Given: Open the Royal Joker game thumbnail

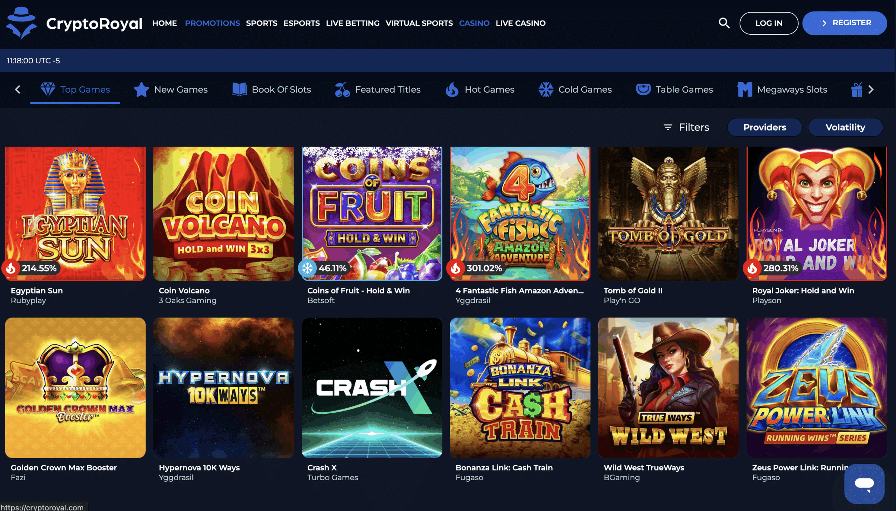Looking at the screenshot, I should (x=817, y=213).
